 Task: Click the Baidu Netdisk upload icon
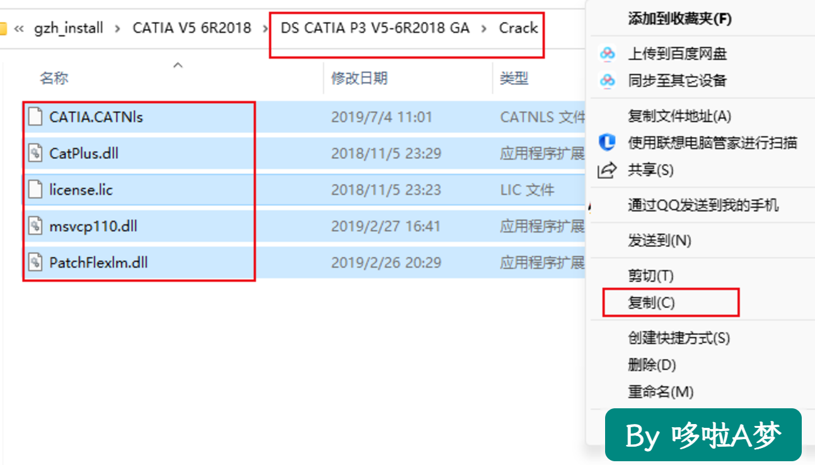click(x=608, y=54)
